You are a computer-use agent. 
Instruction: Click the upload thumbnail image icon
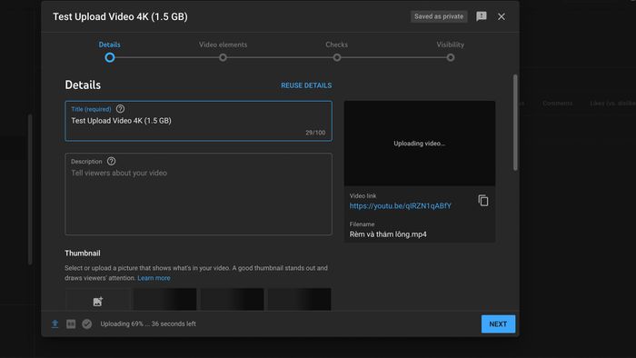pyautogui.click(x=98, y=302)
